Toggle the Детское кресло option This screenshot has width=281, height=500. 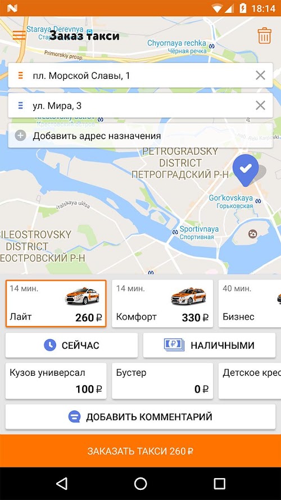[250, 381]
